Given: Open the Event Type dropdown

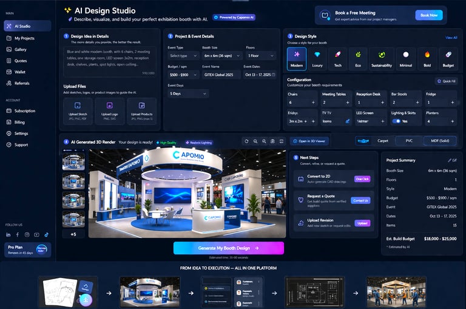Looking at the screenshot, I should pos(183,56).
